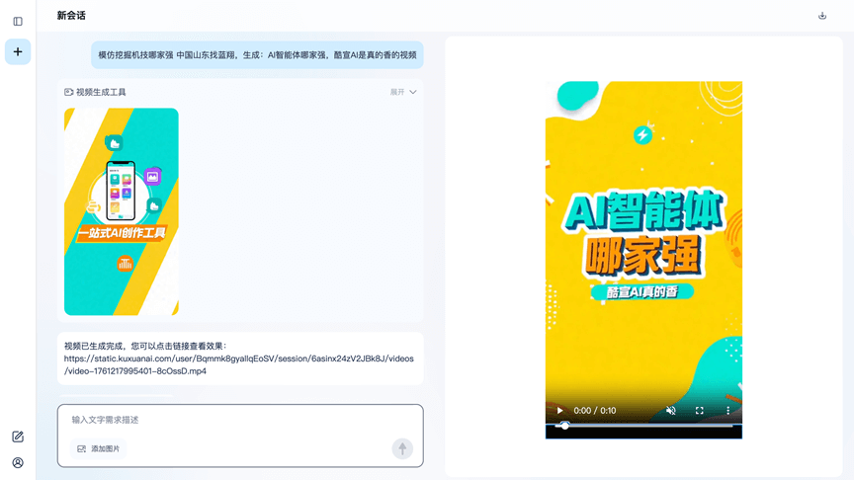Play the generated video

click(x=559, y=411)
